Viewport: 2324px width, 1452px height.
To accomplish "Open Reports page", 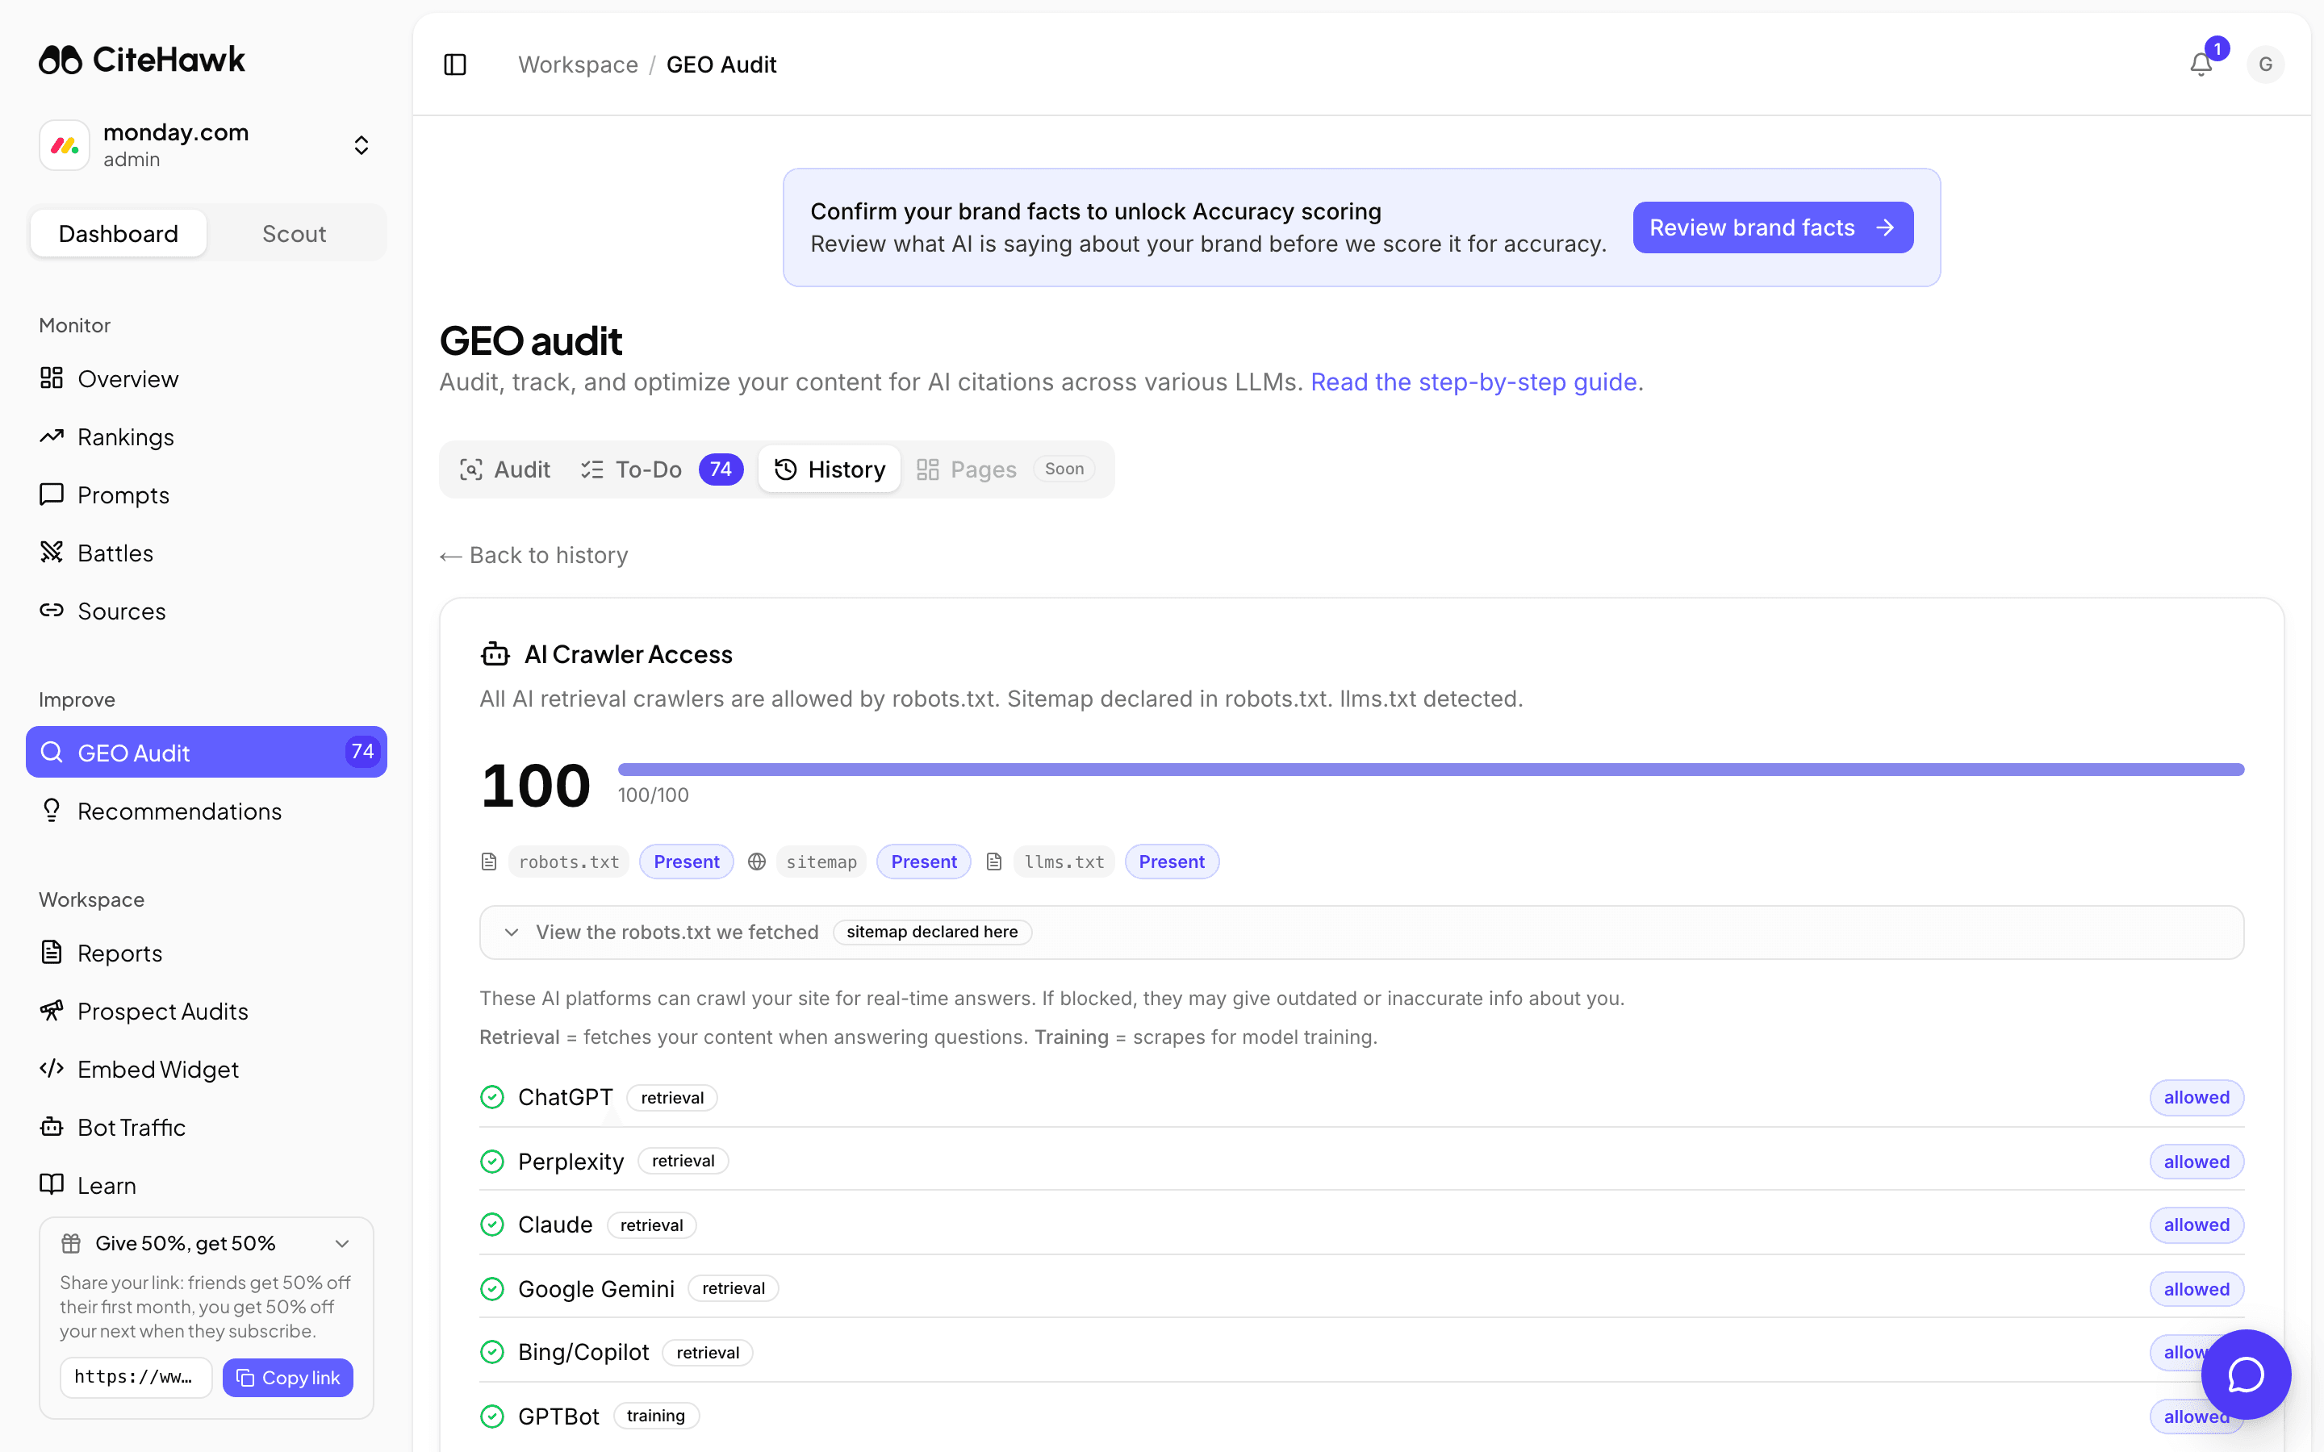I will (x=207, y=953).
